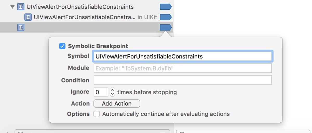
Task: Click the sigma icon of the UIKit breakpoint
Action: [28, 17]
